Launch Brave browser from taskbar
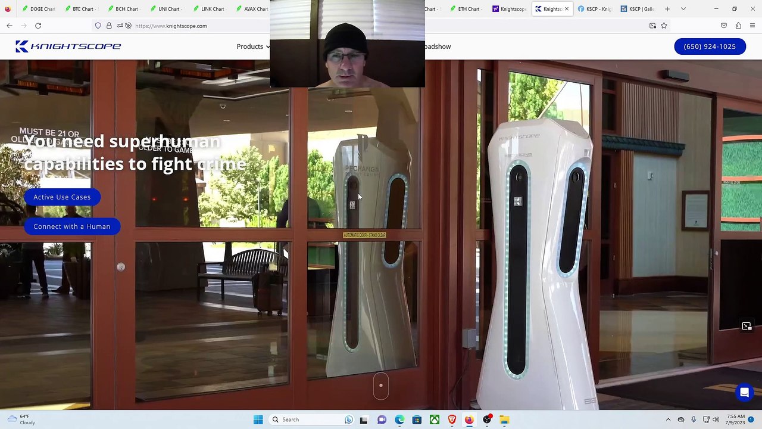Screen dimensions: 762x429 pyautogui.click(x=452, y=419)
